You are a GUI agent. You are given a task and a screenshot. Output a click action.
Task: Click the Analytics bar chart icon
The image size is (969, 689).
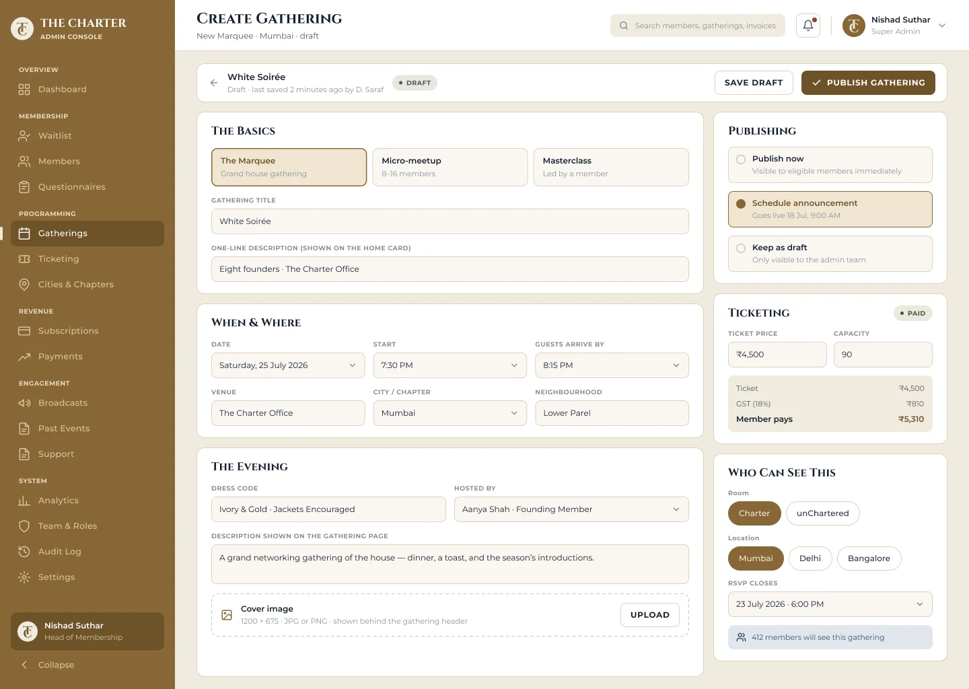pos(24,501)
